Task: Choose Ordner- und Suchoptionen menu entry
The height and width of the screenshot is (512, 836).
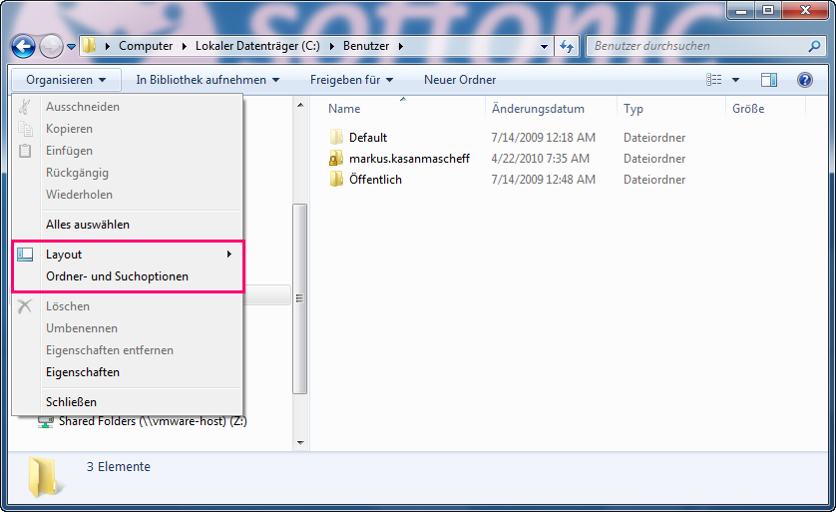Action: [117, 276]
